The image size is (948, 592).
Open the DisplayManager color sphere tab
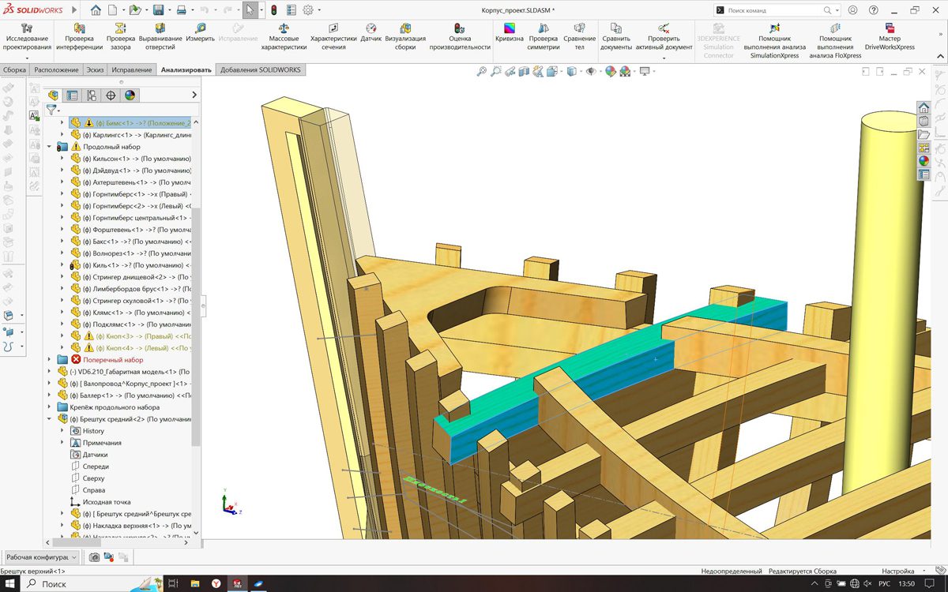(130, 96)
